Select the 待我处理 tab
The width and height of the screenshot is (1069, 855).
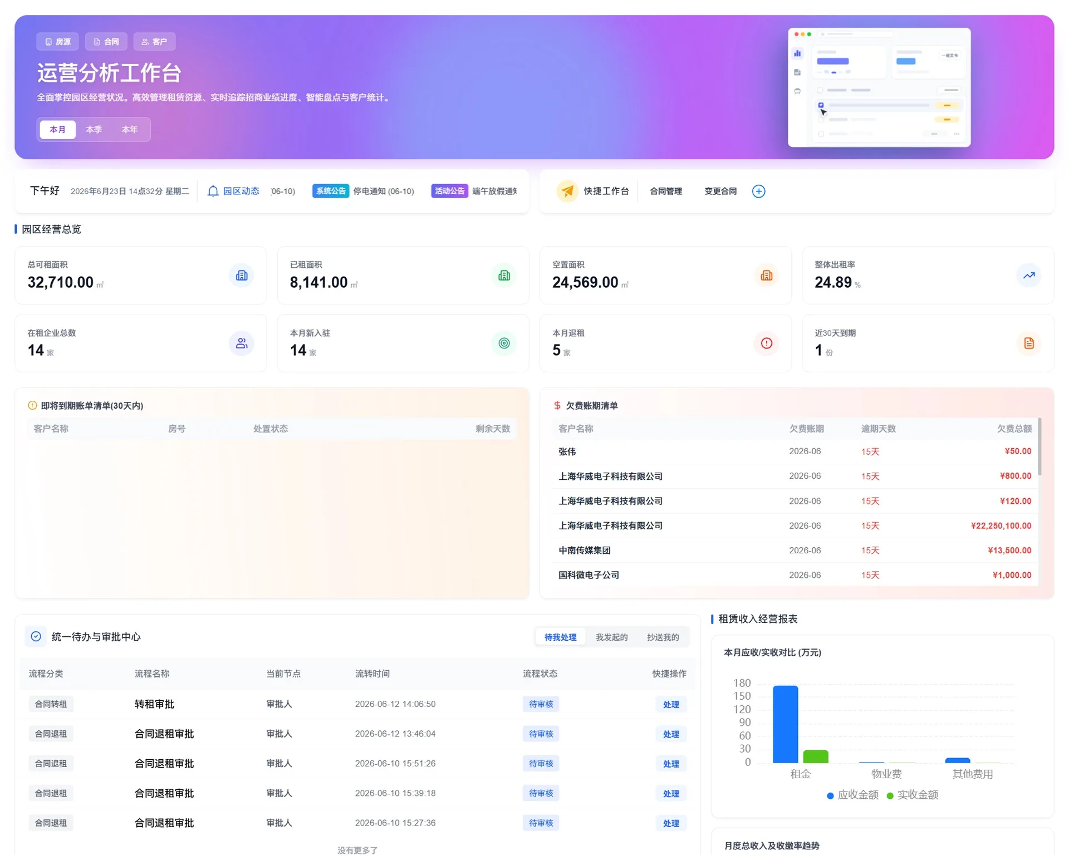click(560, 637)
